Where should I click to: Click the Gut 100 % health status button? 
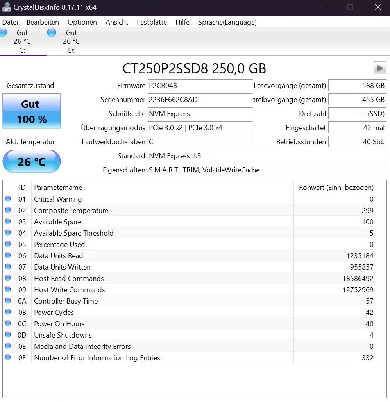32,111
